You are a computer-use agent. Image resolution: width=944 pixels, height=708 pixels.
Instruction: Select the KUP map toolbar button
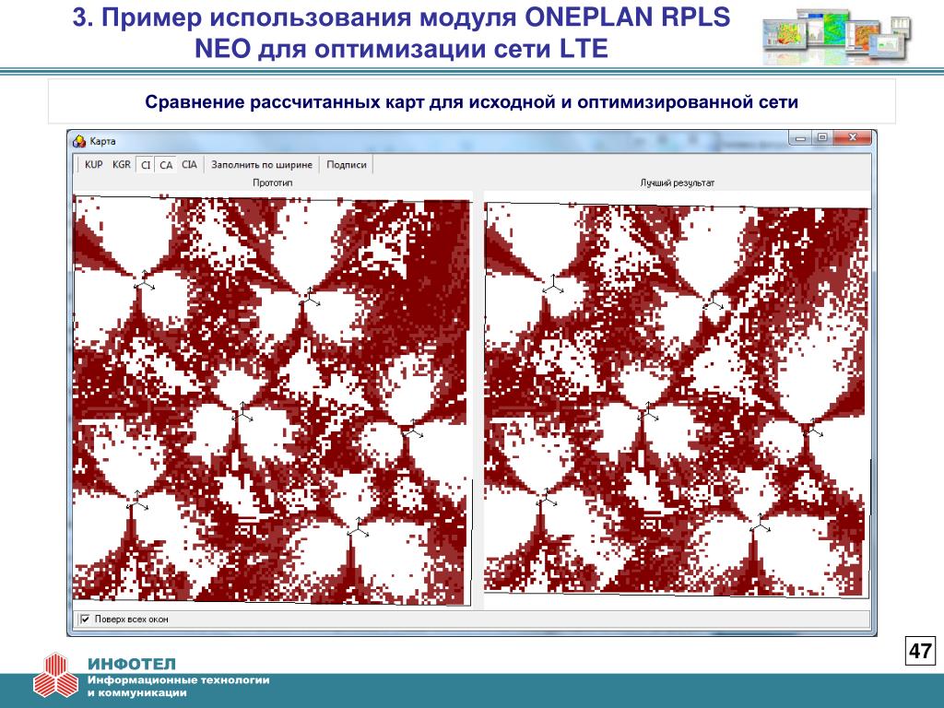(x=93, y=164)
